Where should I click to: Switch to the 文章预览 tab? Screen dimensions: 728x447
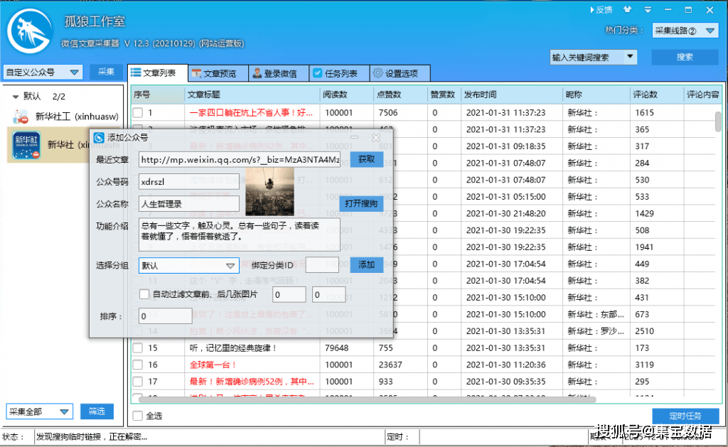click(x=218, y=73)
